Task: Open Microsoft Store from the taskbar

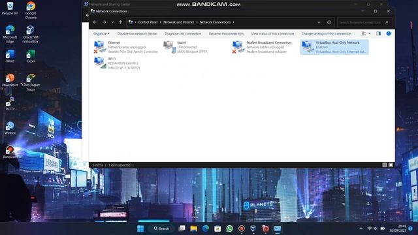Action: pyautogui.click(x=217, y=228)
